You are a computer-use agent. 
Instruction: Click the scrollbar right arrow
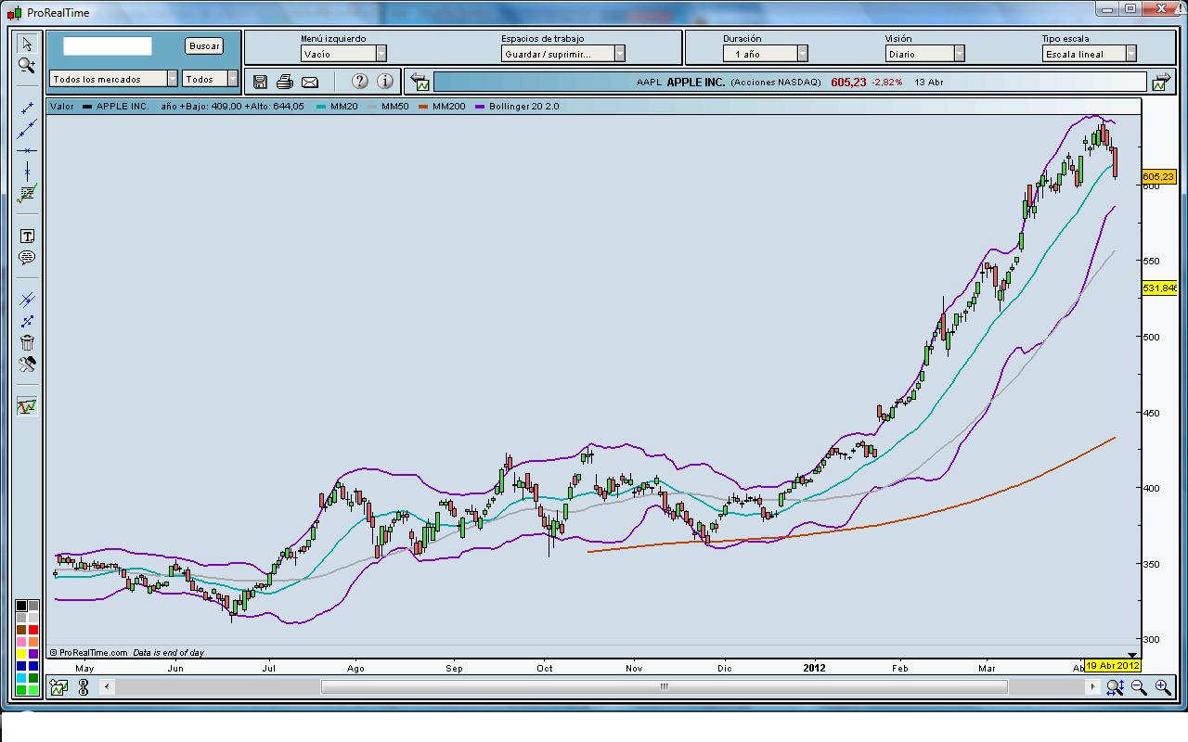coord(1094,687)
